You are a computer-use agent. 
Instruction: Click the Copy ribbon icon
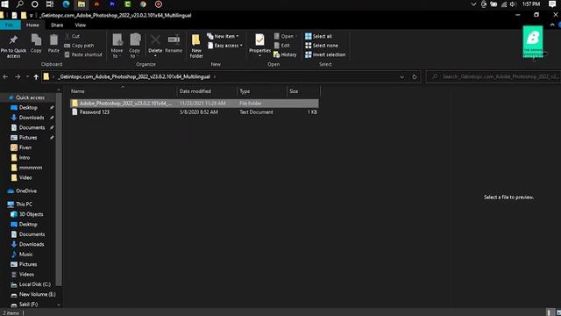(36, 44)
